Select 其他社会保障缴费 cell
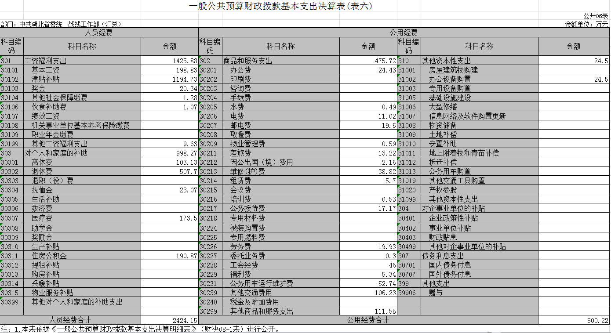 tap(82, 98)
